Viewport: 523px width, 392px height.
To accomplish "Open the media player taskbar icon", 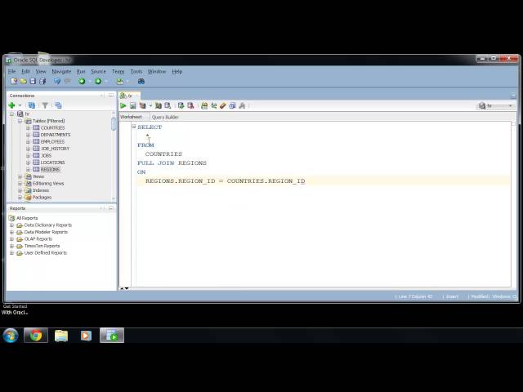I will [x=86, y=336].
